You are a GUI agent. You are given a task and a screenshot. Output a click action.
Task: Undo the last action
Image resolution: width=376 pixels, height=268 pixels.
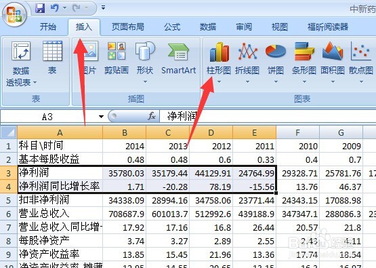(55, 8)
